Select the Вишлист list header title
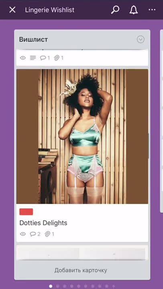This screenshot has width=163, height=289. (x=33, y=39)
